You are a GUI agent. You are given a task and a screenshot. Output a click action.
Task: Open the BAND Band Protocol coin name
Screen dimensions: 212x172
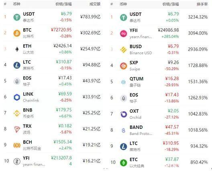tap(141, 130)
